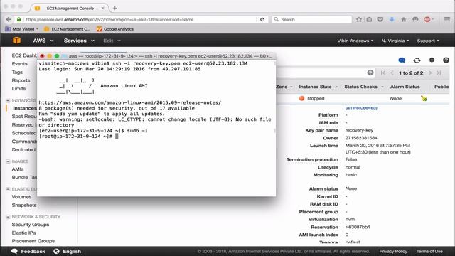Collapse the IMAGES sidebar section
Viewport: 455px width, 256px height.
(x=8, y=161)
